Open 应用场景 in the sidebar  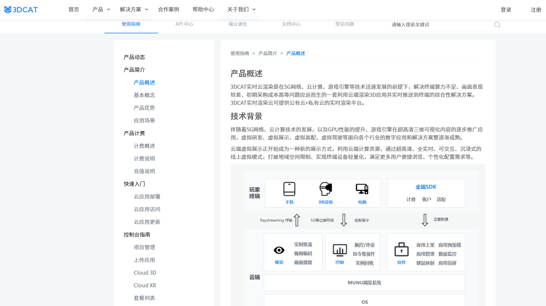coord(145,120)
